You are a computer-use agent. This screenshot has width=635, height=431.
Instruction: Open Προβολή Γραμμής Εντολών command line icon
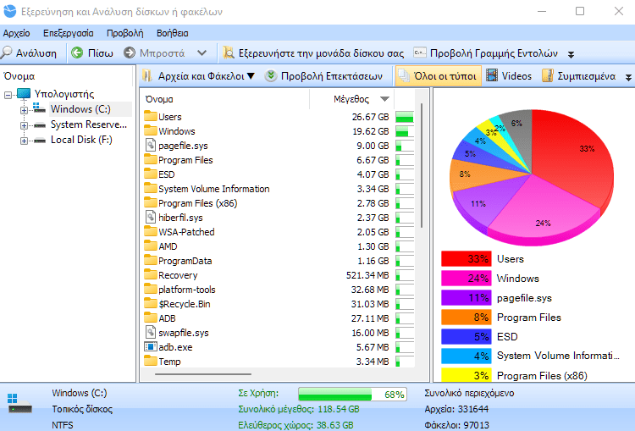tap(420, 52)
